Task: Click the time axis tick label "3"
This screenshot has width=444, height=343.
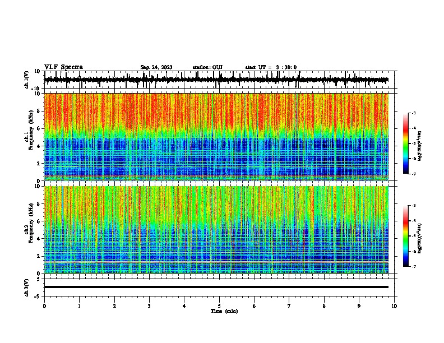Action: pyautogui.click(x=149, y=306)
